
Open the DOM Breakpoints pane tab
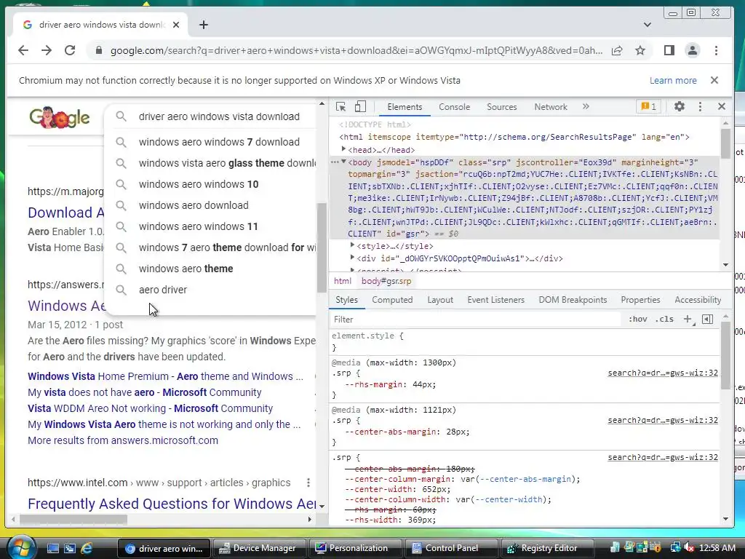point(573,300)
